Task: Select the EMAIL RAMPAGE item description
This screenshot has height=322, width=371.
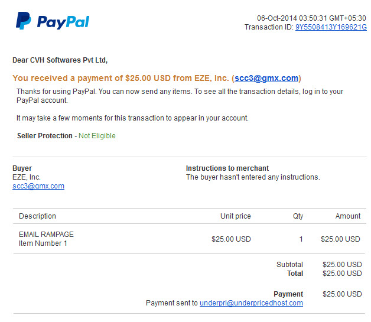Action: (46, 234)
